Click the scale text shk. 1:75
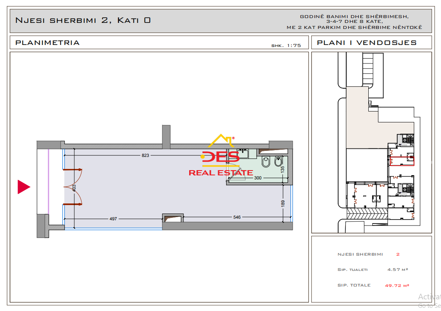Screen dimensions: 441x311 [286, 45]
